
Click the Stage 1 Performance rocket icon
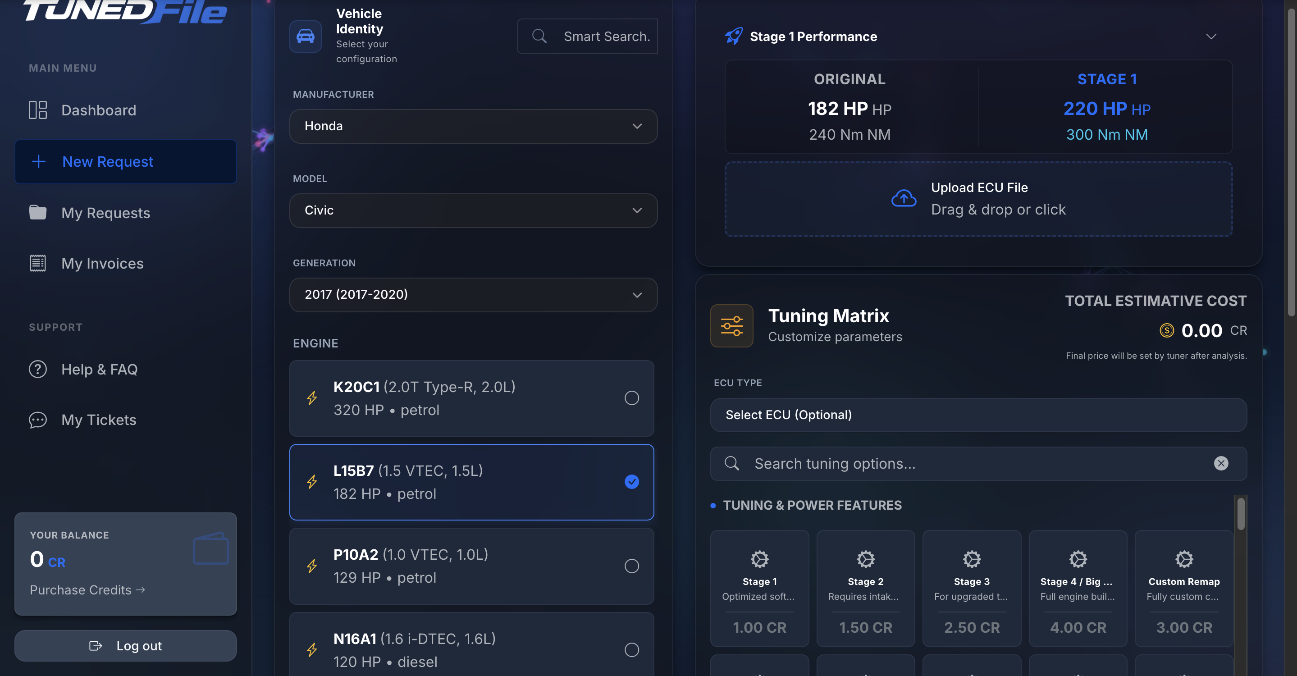tap(733, 35)
